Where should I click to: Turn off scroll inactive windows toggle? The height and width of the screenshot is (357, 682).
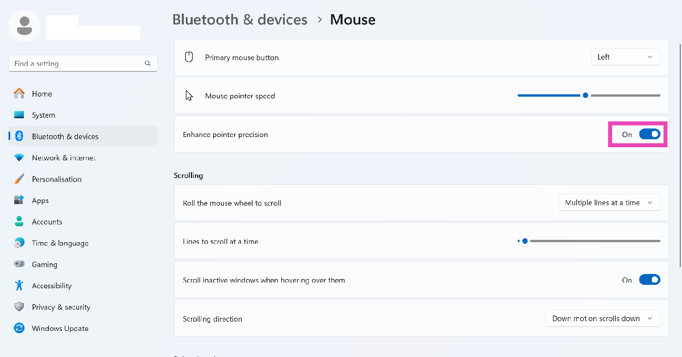[650, 280]
